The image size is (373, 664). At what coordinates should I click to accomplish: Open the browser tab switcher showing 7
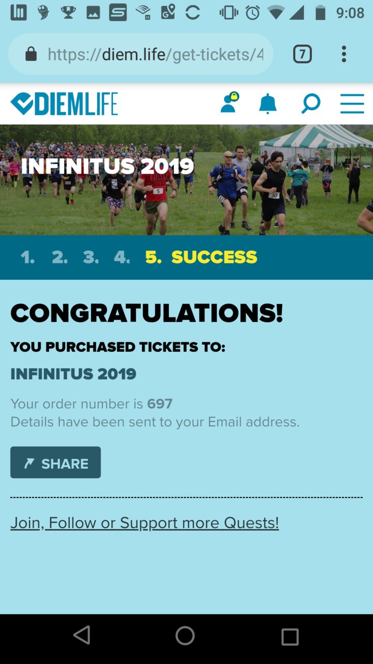point(303,54)
